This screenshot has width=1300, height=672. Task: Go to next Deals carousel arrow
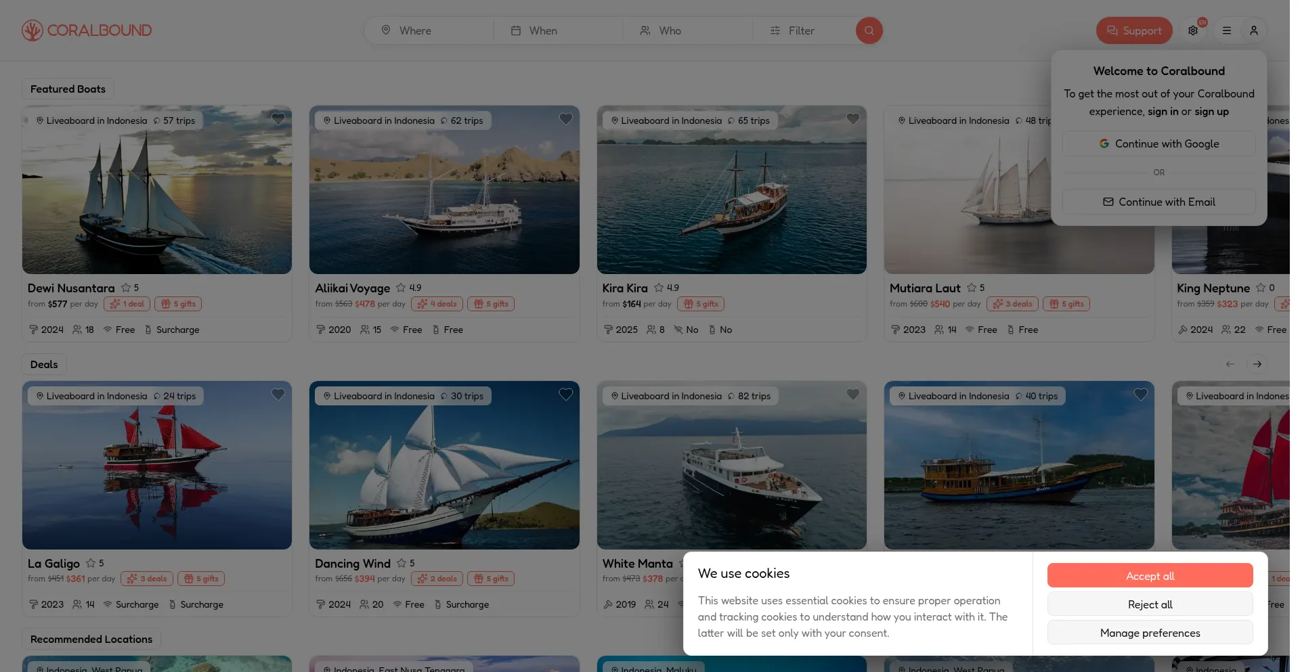pyautogui.click(x=1257, y=364)
